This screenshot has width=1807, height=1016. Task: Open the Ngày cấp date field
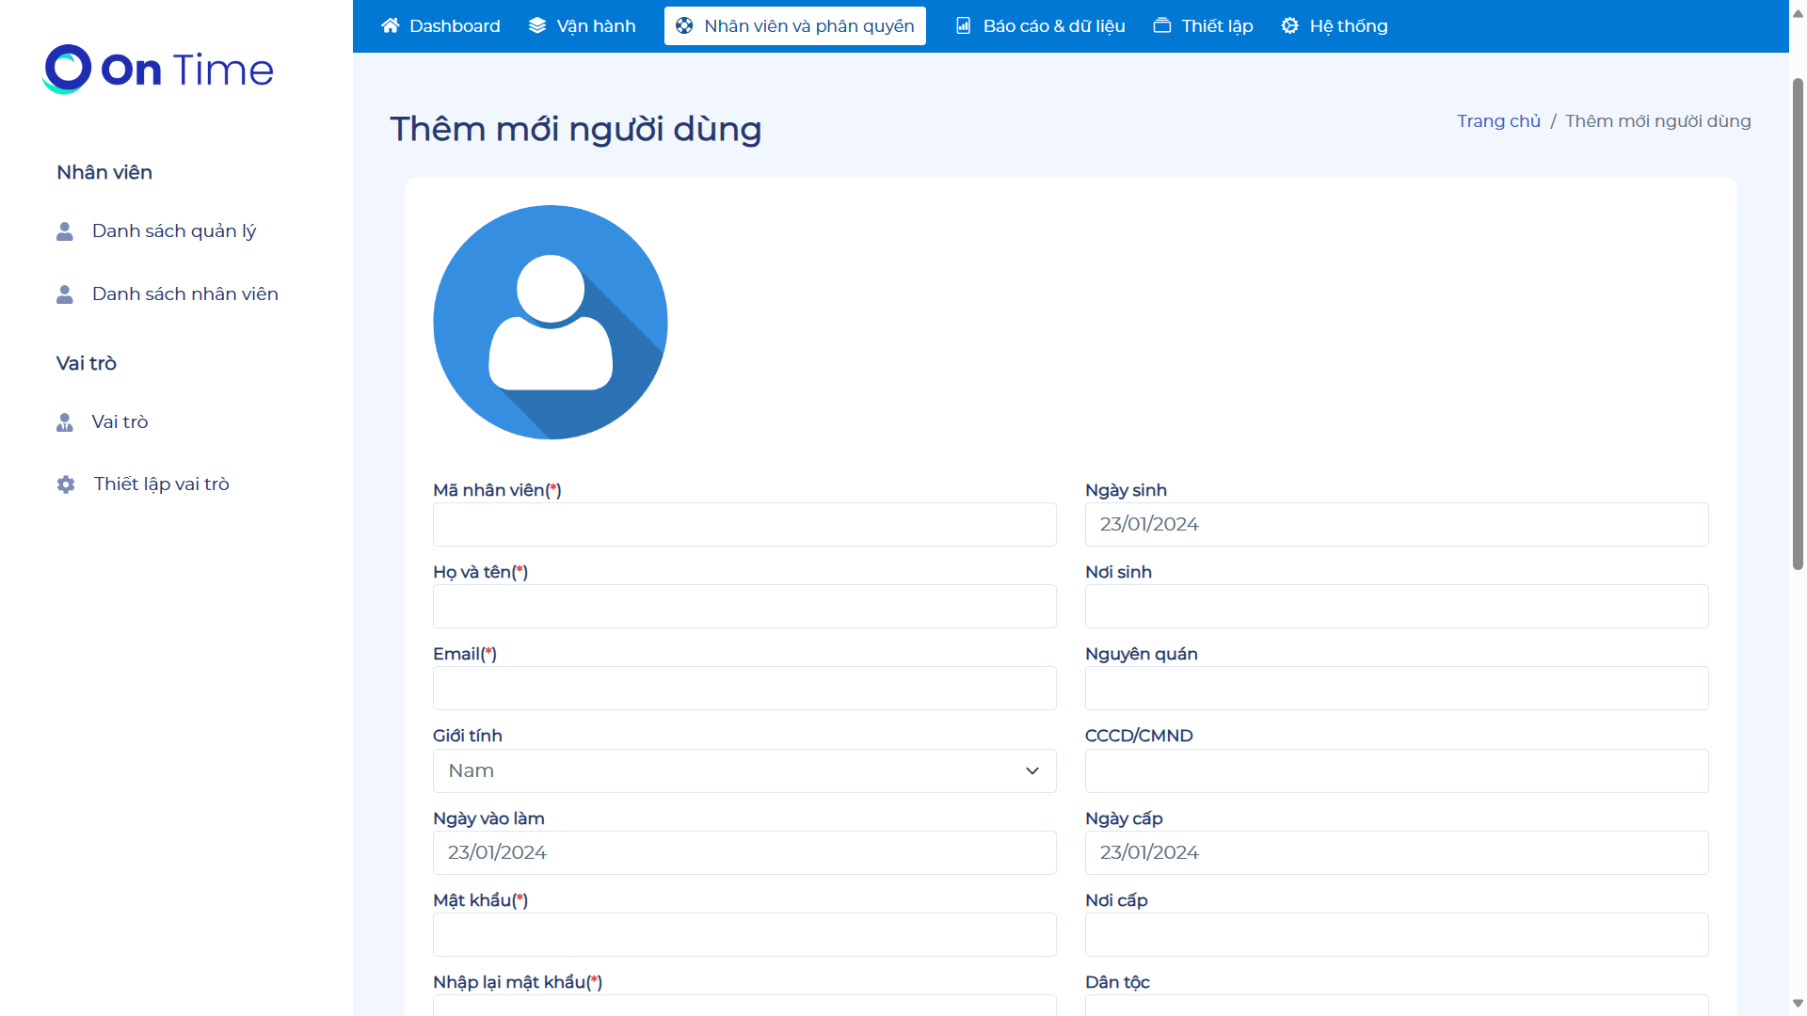1396,852
